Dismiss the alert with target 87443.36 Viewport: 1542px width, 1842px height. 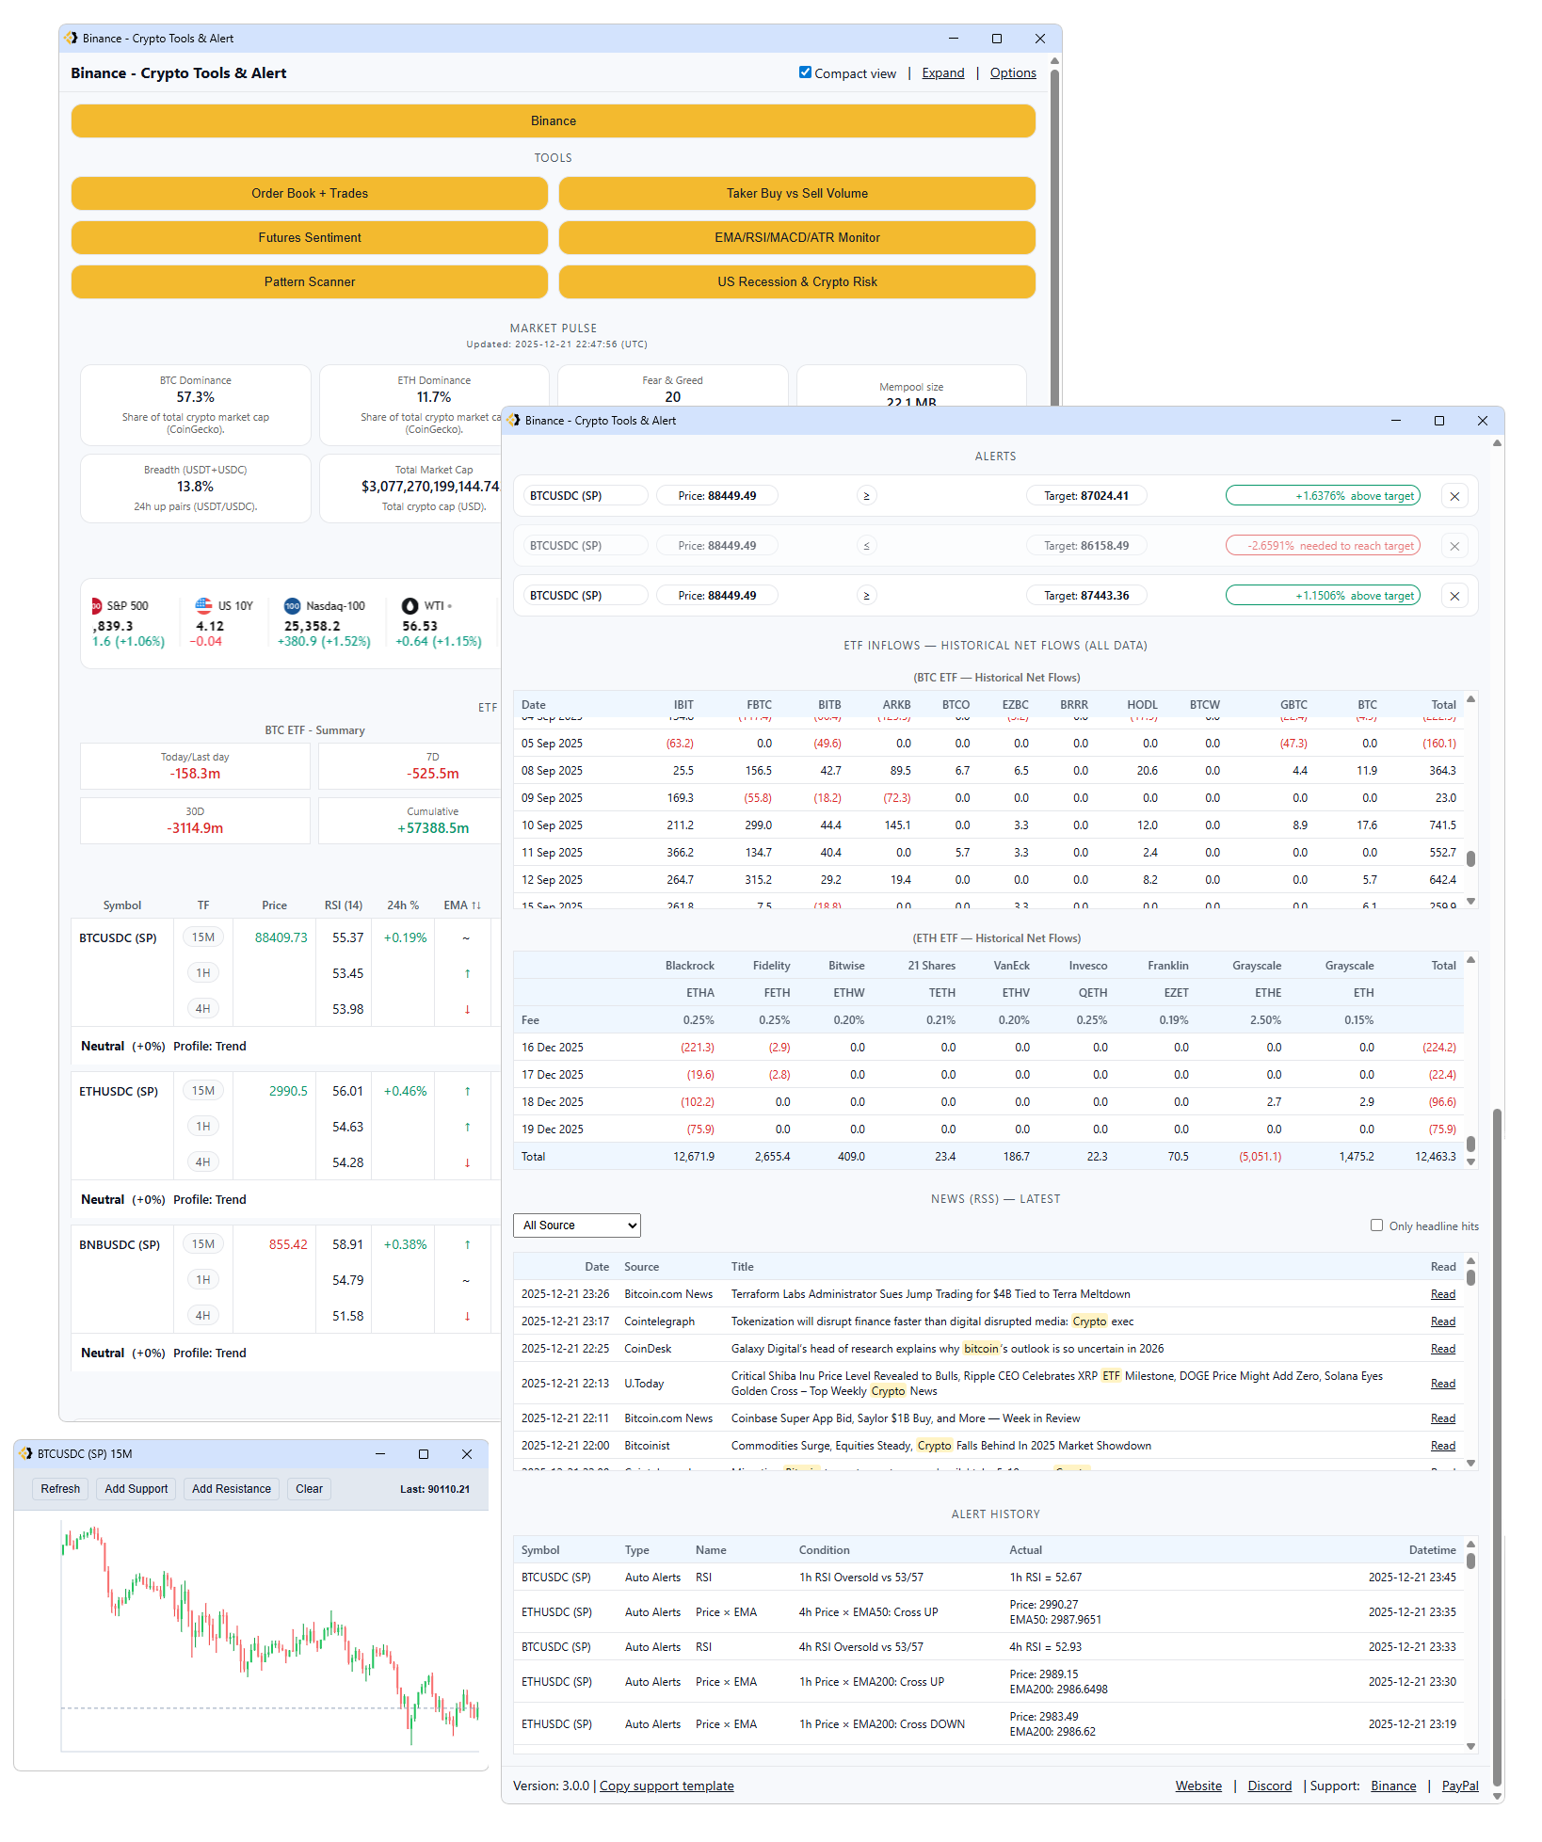coord(1454,596)
